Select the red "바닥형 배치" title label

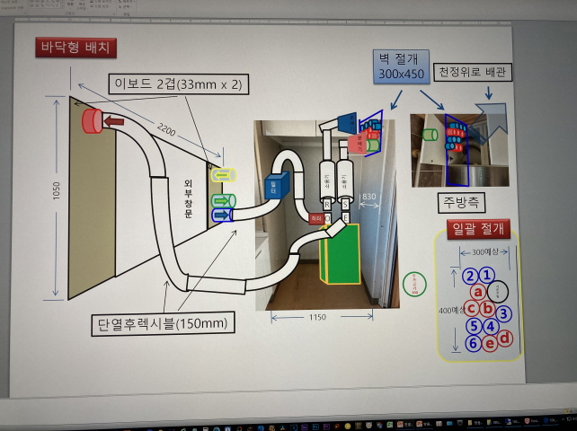click(x=75, y=47)
